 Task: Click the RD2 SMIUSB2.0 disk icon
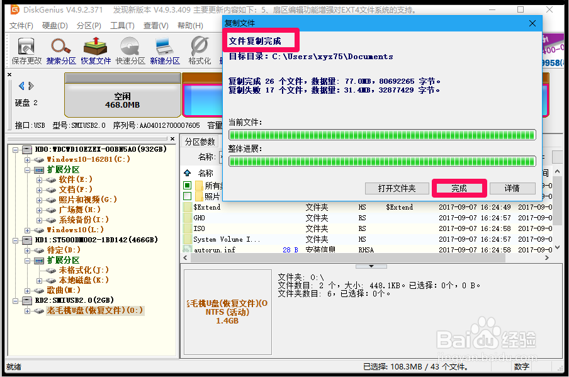(x=27, y=300)
